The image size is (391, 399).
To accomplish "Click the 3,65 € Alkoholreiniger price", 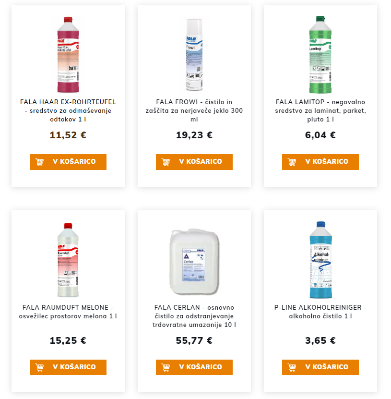I will point(320,341).
